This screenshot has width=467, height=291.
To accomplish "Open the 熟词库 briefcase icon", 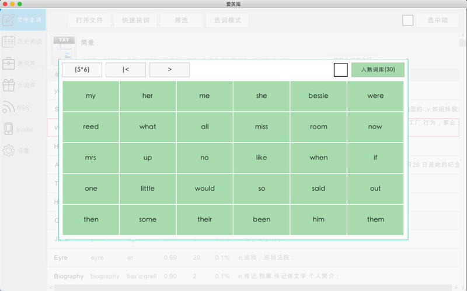I will pos(9,63).
